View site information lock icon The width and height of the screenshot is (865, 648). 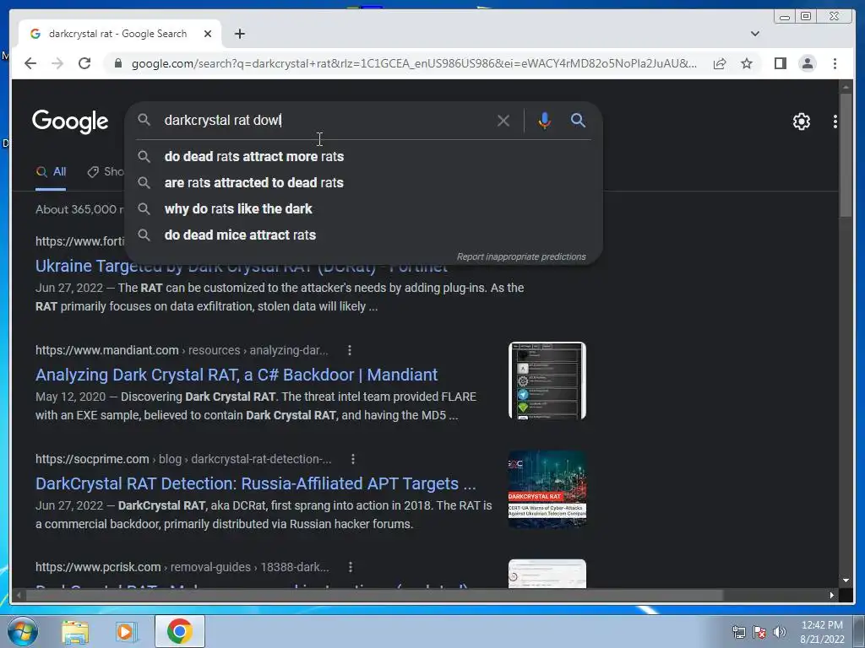click(x=117, y=63)
